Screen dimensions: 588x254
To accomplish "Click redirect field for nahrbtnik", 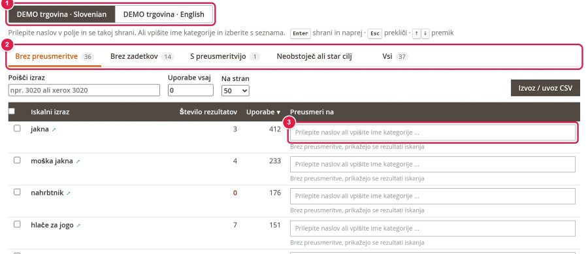I will pos(433,196).
